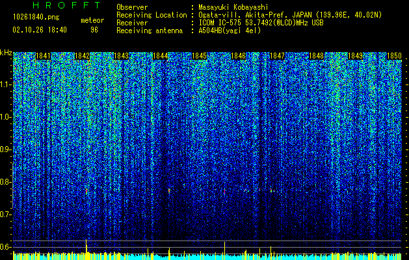Click the 1.1 frequency axis label
The width and height of the screenshot is (409, 260).
click(x=6, y=84)
